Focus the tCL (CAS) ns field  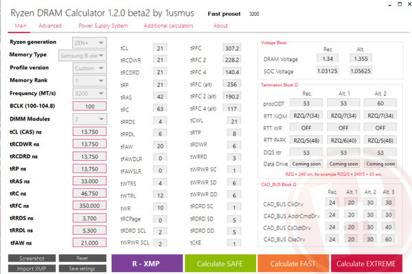pyautogui.click(x=89, y=132)
